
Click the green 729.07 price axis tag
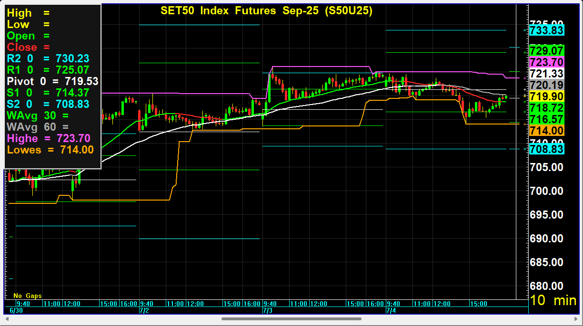pyautogui.click(x=547, y=51)
